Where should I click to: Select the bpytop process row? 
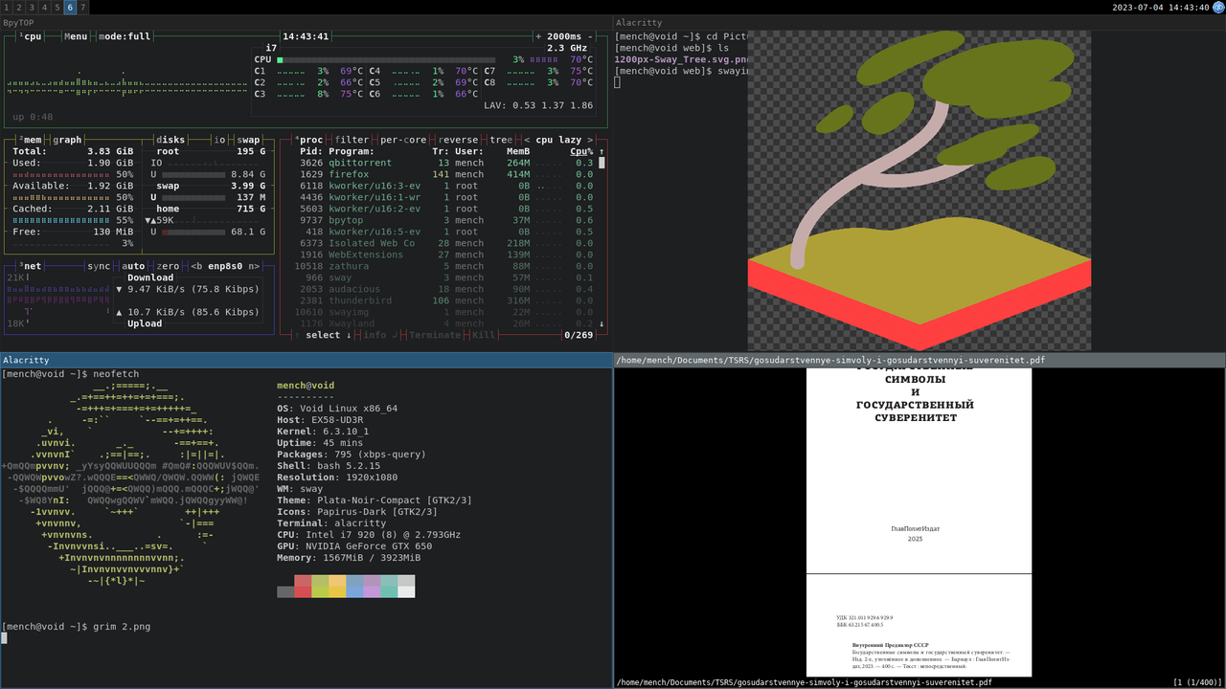(446, 220)
